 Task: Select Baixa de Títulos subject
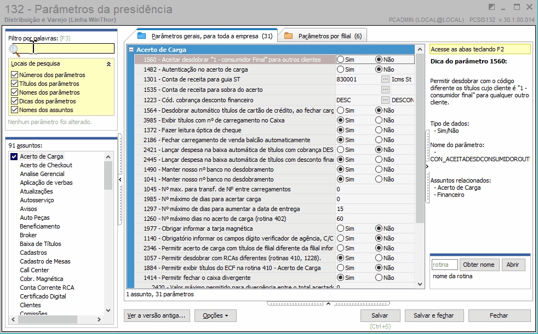tap(41, 244)
